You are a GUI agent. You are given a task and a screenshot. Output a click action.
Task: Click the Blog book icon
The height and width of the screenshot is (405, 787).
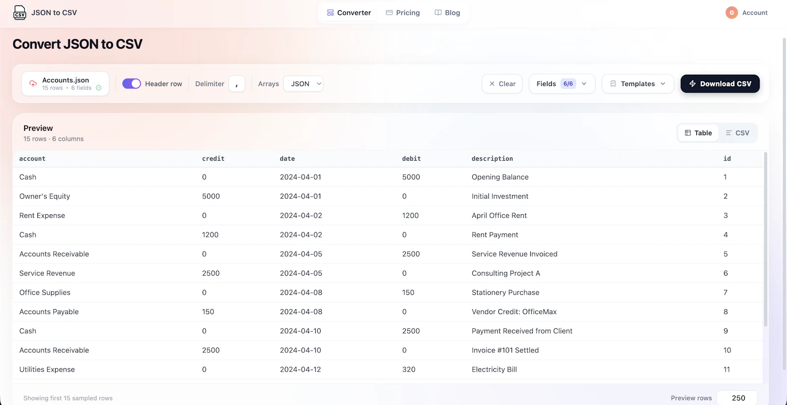[x=438, y=13]
